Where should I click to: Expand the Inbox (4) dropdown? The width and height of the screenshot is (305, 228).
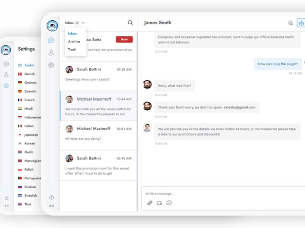[75, 23]
